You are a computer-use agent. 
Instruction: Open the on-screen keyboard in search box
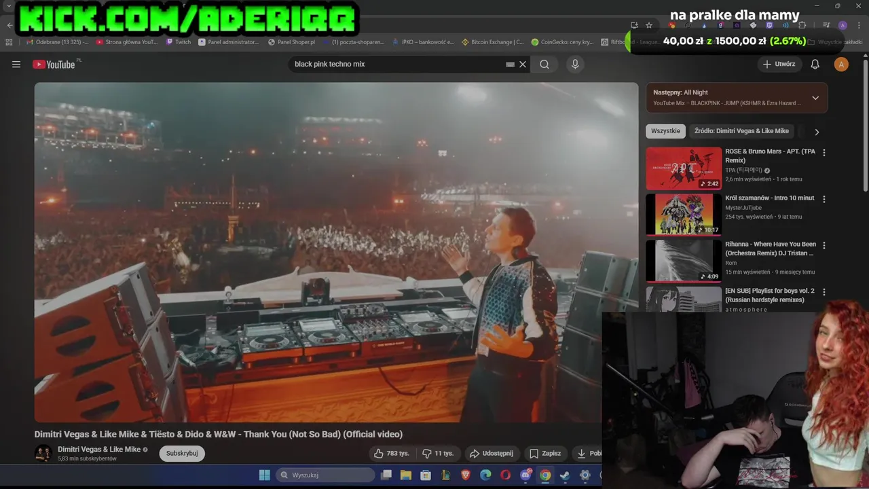510,65
